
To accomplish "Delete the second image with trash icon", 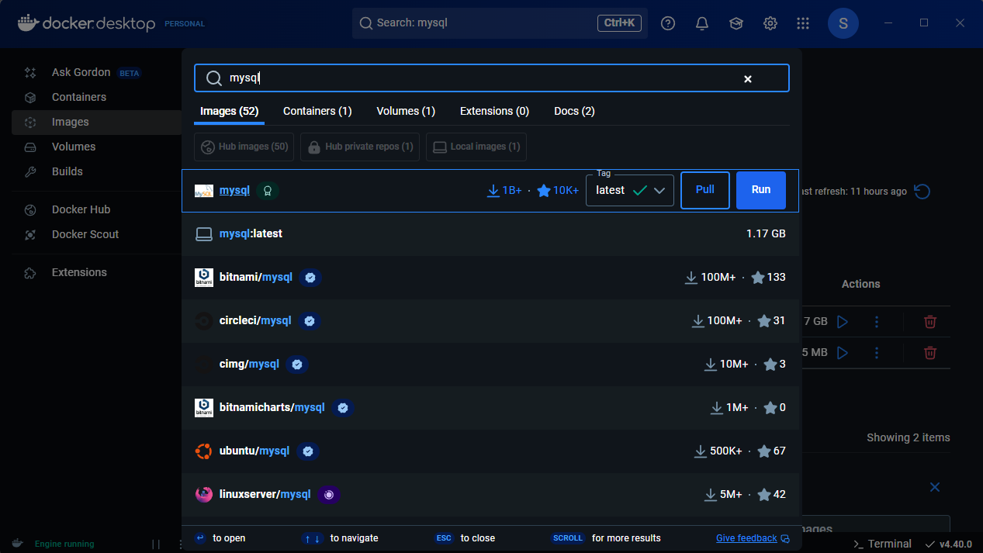I will click(x=930, y=352).
